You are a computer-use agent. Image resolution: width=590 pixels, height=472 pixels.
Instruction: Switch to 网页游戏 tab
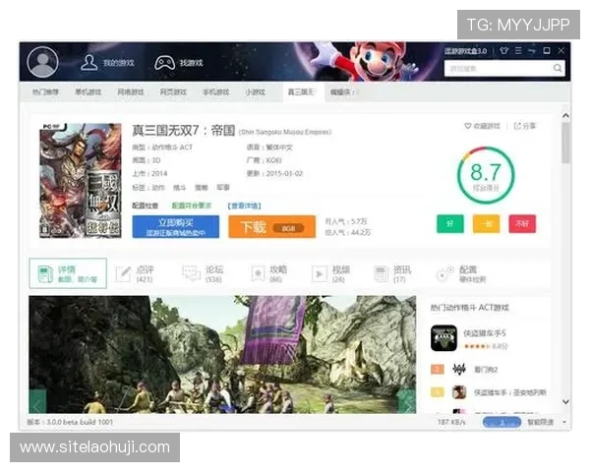coord(173,91)
